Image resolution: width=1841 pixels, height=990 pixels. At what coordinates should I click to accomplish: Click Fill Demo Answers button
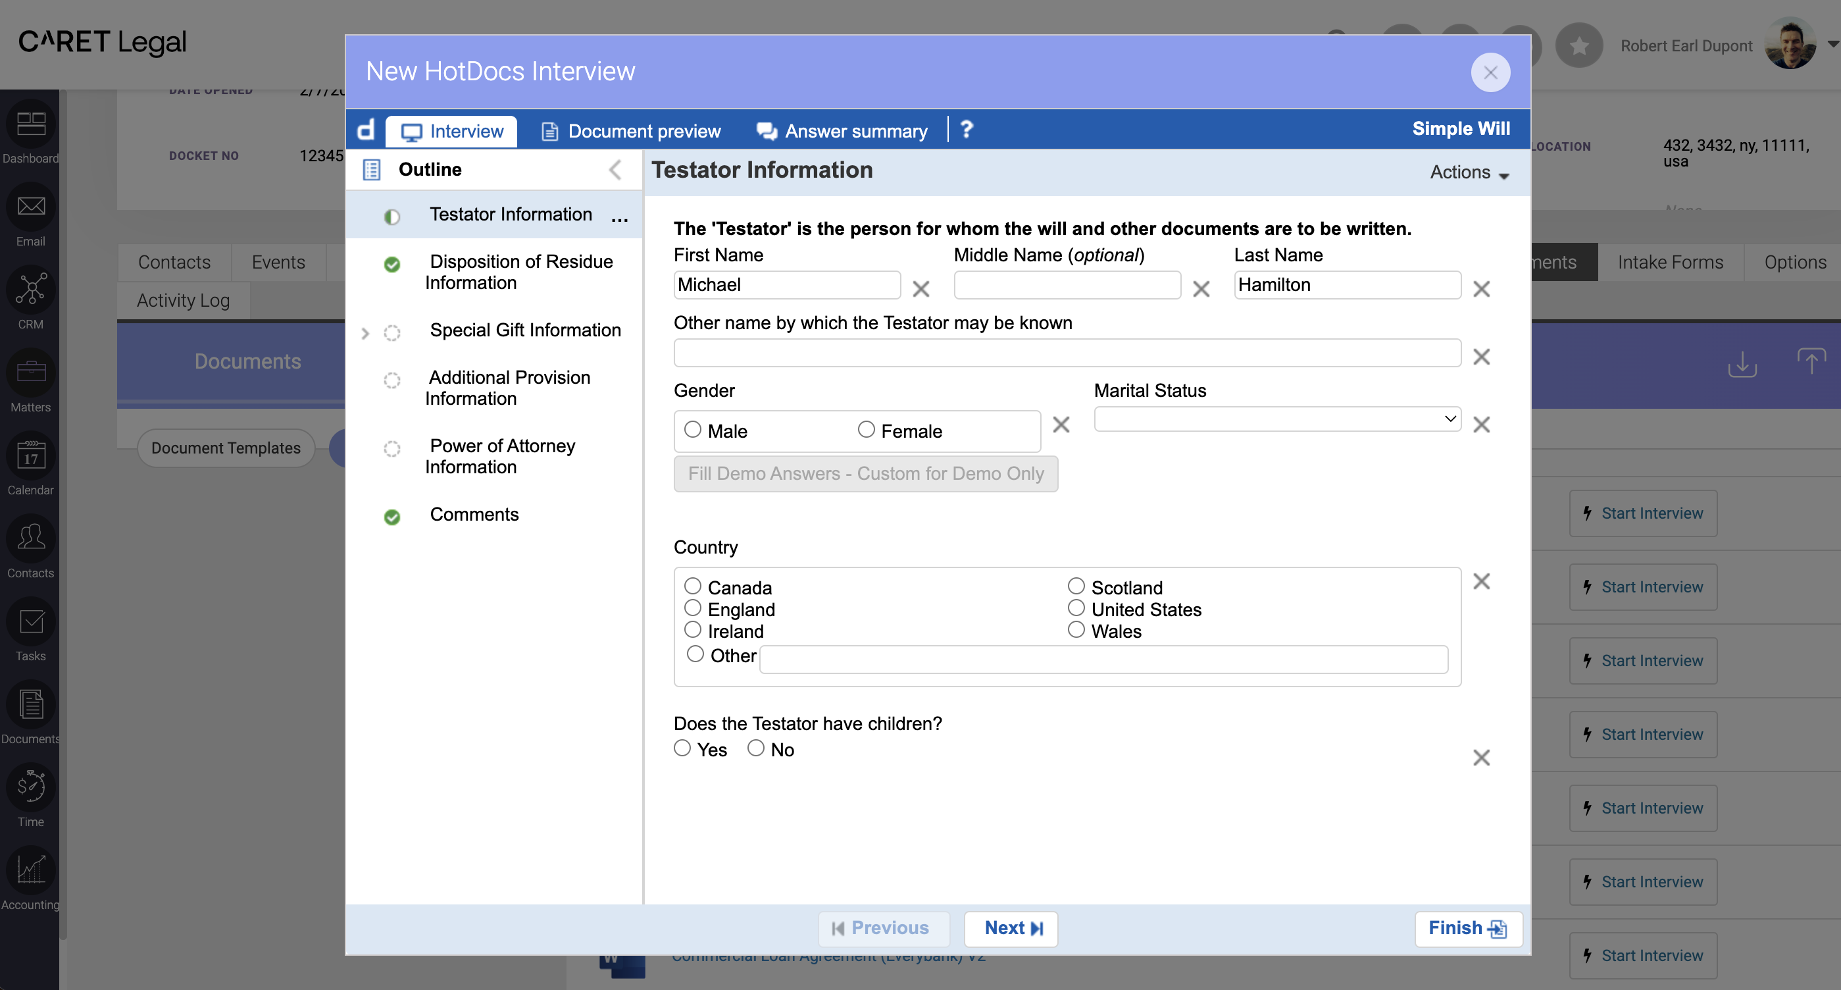(x=867, y=473)
